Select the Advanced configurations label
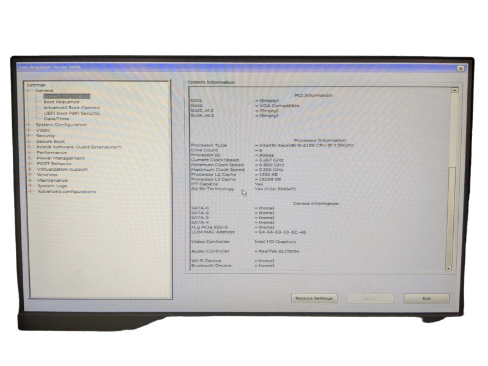The width and height of the screenshot is (488, 366). 66,192
